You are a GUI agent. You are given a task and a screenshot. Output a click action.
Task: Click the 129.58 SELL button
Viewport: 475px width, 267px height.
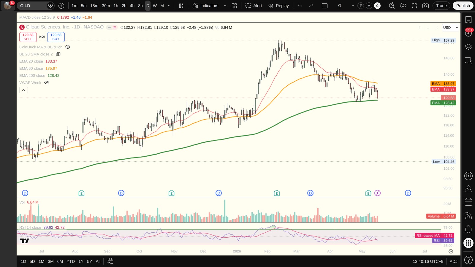click(x=28, y=37)
